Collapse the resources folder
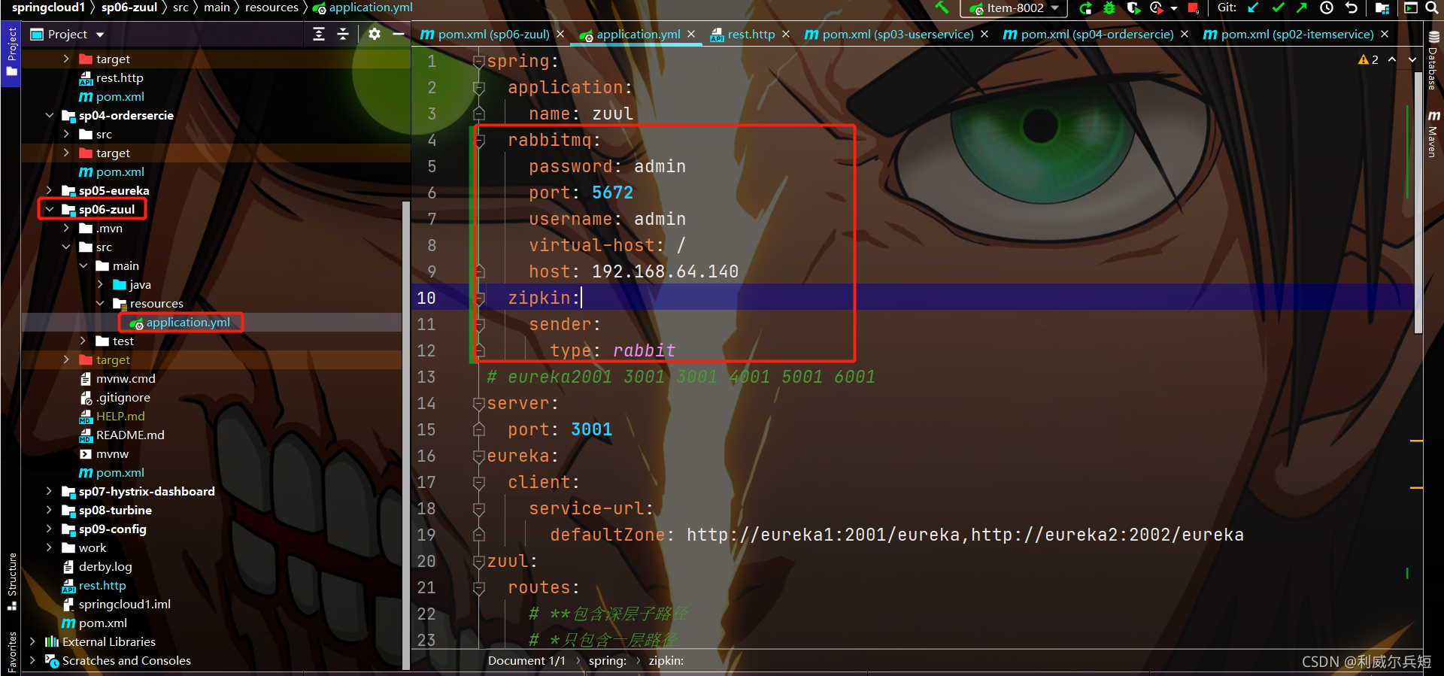Screen dimensions: 1444x676 point(100,303)
